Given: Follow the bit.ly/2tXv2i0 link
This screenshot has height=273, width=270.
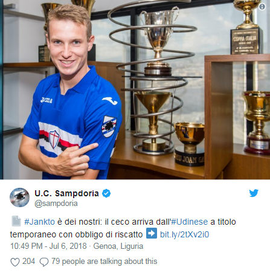Looking at the screenshot, I should [184, 234].
